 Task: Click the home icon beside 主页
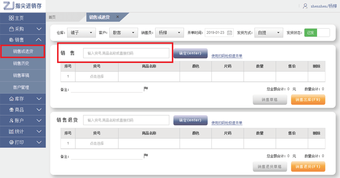pos(11,18)
